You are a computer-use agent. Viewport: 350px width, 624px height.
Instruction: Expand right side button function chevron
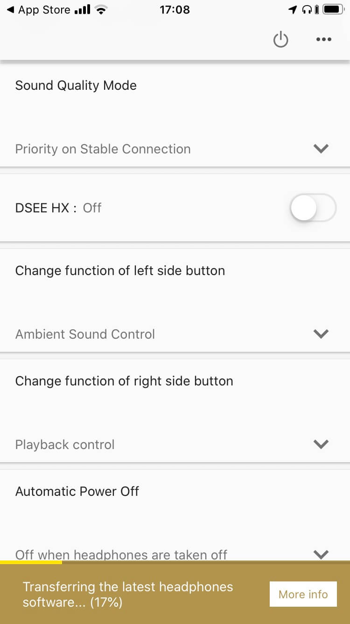tap(321, 444)
